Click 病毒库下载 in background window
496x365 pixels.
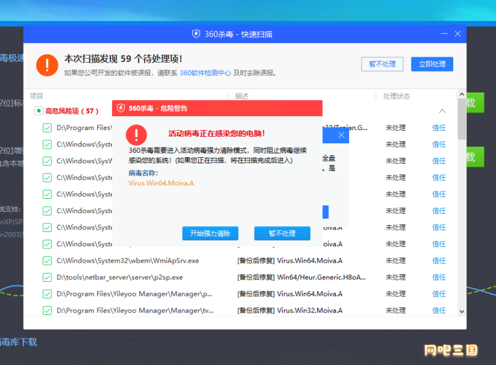click(18, 342)
